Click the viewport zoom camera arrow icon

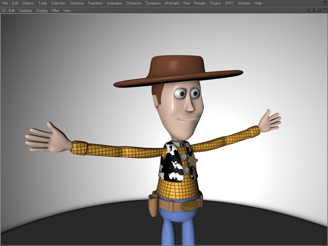tap(314, 11)
